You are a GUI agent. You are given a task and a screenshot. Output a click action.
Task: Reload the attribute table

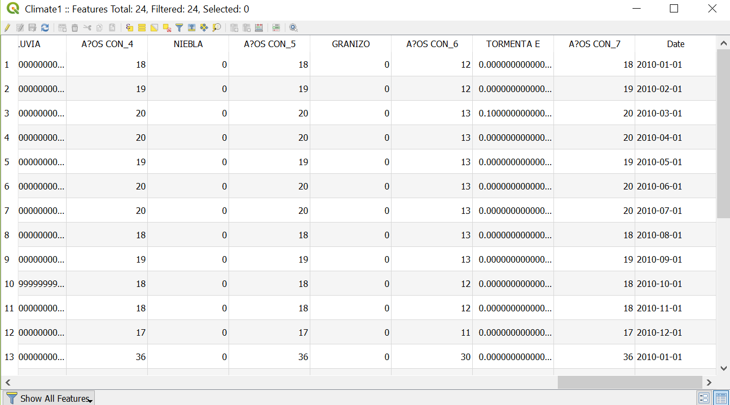point(45,28)
